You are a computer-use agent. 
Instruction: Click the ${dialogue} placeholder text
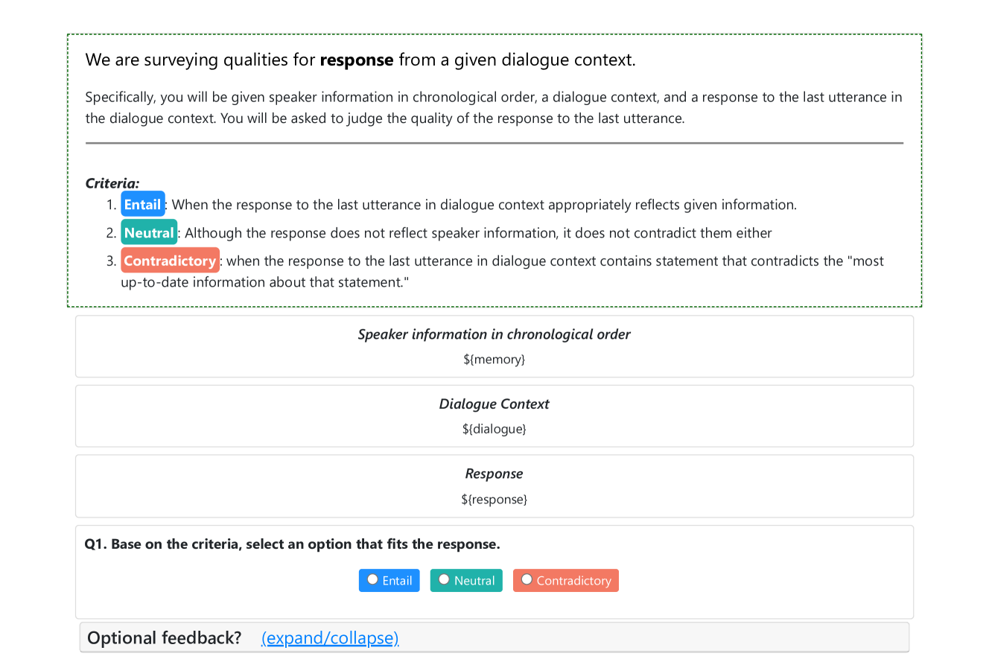494,430
